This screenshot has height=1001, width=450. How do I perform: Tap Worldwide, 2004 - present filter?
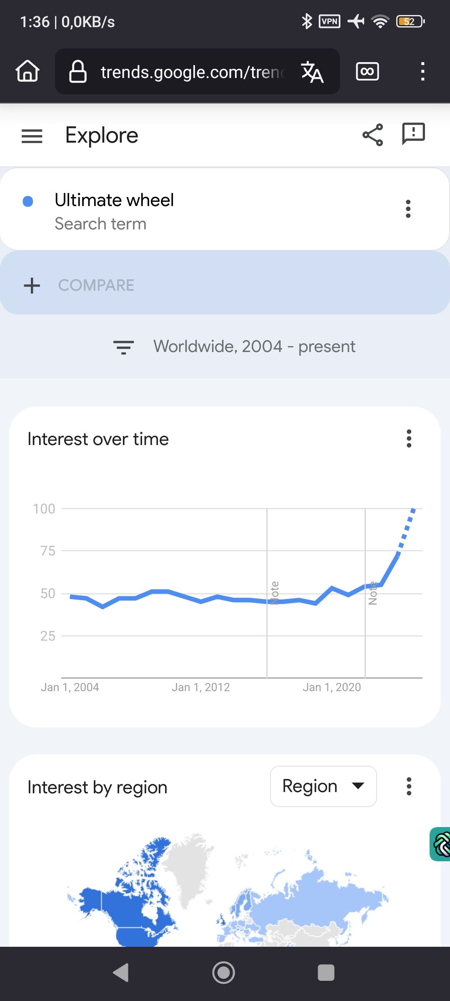(x=254, y=347)
